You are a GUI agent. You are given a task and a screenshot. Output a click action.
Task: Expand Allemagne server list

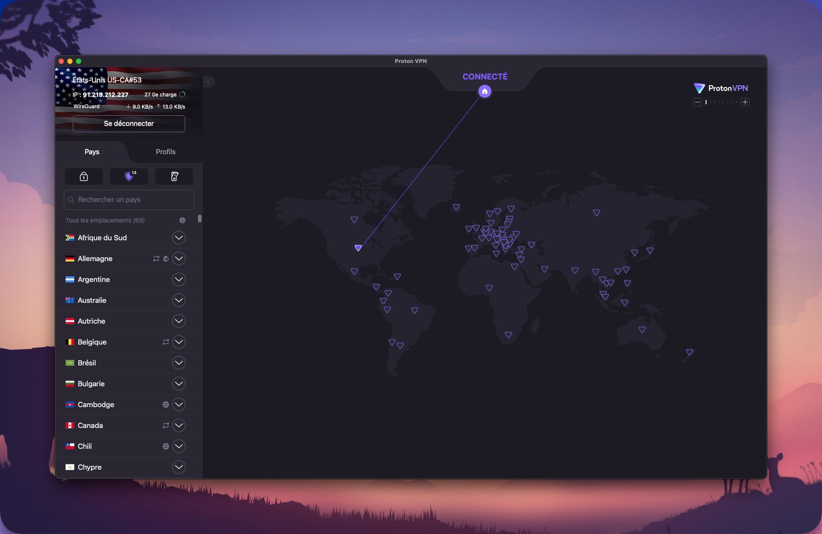point(179,259)
